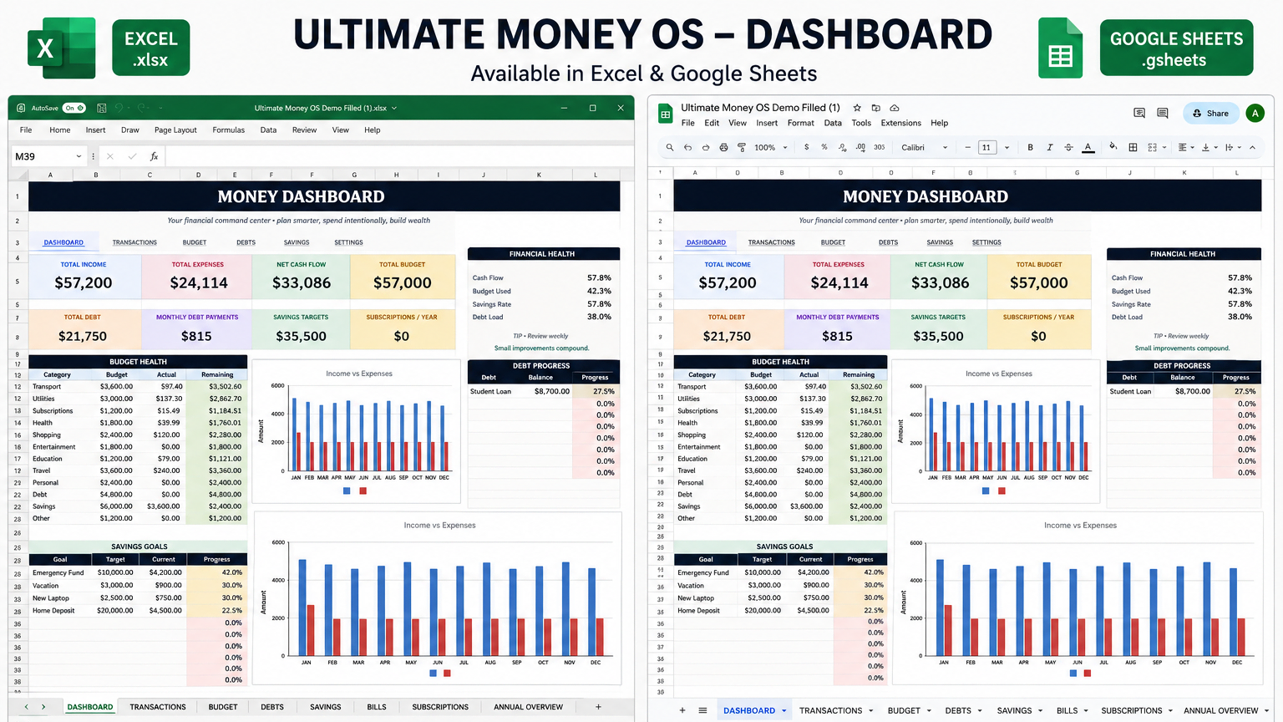This screenshot has height=722, width=1283.
Task: Click the decrease font size minus button
Action: [x=968, y=147]
